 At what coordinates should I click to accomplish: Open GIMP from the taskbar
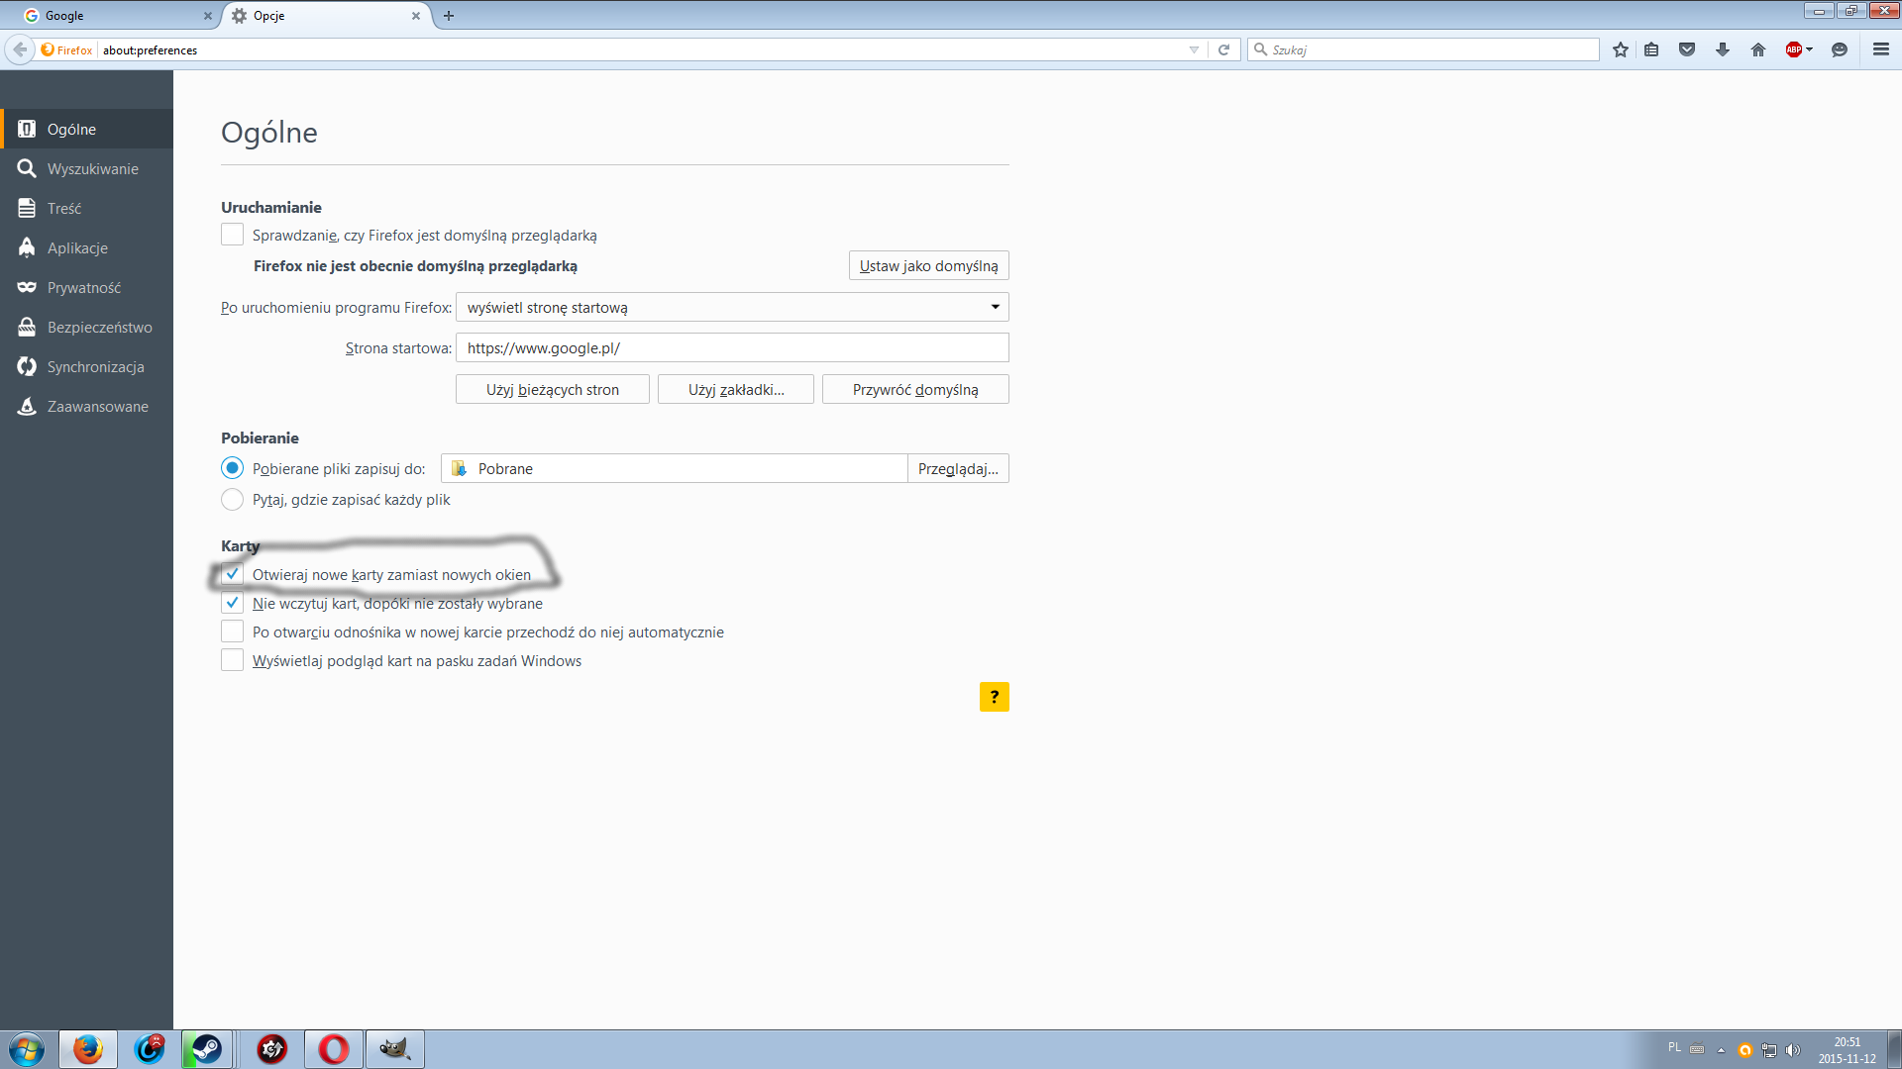click(x=395, y=1049)
